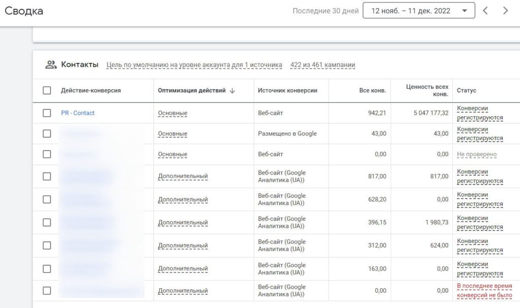
Task: Select checkbox for Размещено в Google row
Action: click(47, 133)
